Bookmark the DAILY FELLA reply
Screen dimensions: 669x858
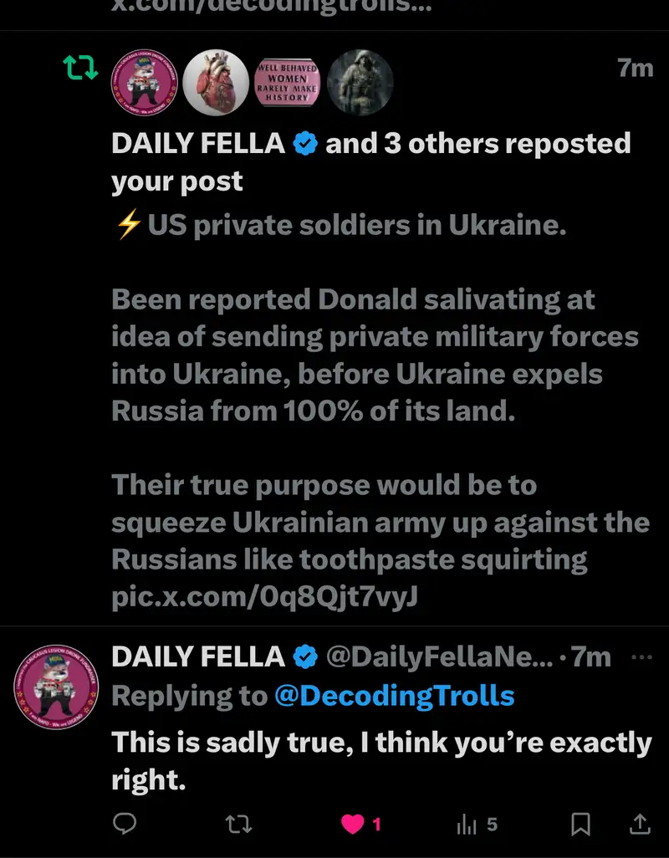tap(580, 825)
